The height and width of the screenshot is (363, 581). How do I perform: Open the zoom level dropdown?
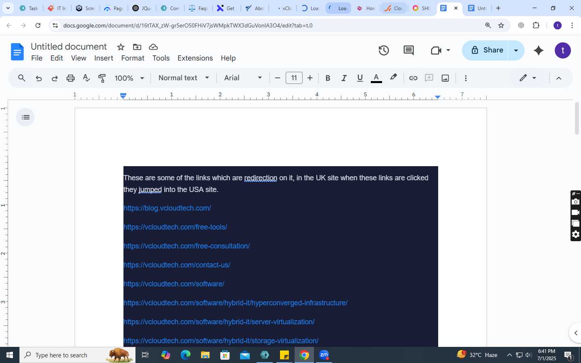[129, 78]
